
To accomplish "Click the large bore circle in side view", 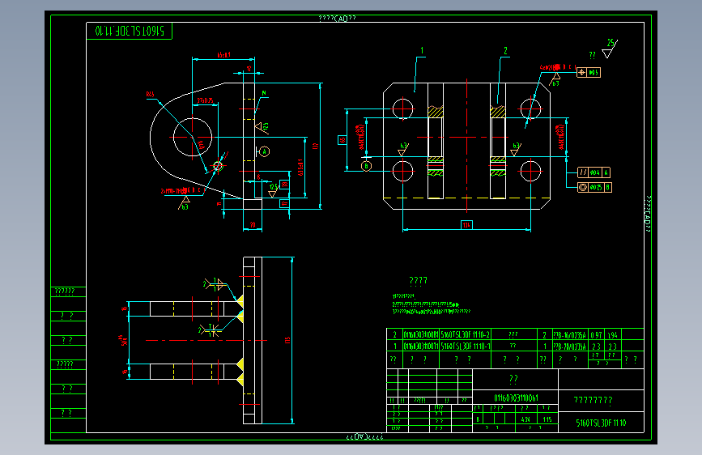I will pos(193,137).
